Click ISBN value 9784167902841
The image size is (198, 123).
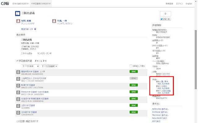[163, 37]
